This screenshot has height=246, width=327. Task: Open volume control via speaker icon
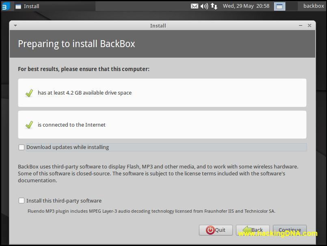[204, 6]
